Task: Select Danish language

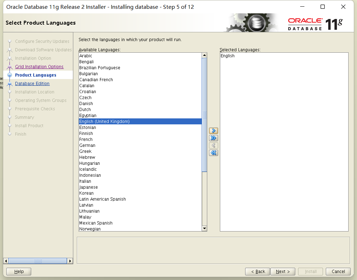Action: point(140,104)
